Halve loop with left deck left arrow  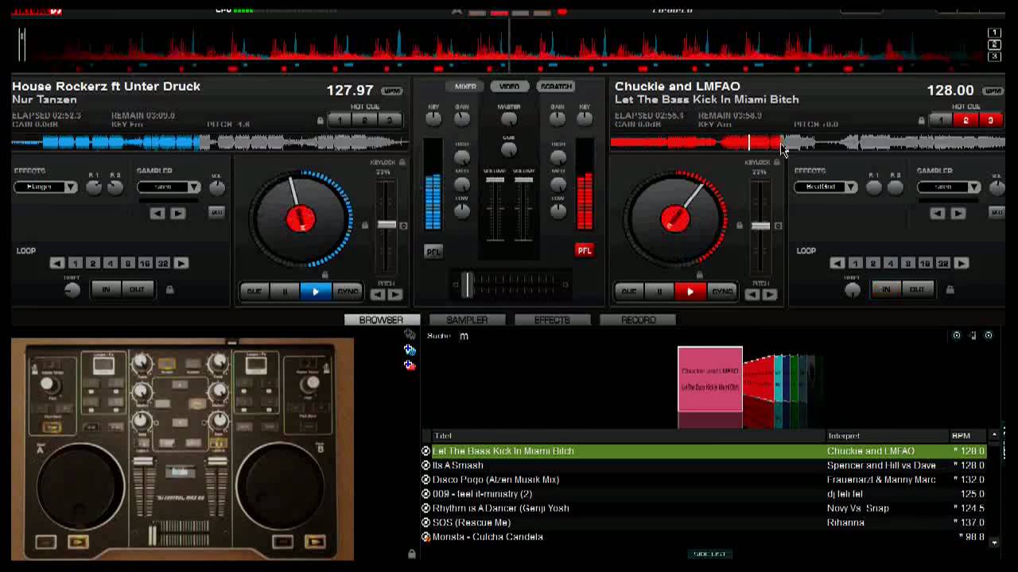(x=57, y=263)
